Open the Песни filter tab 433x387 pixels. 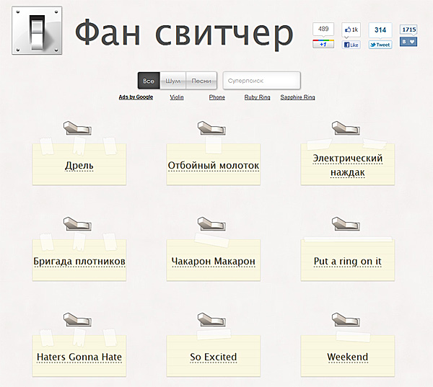[201, 81]
